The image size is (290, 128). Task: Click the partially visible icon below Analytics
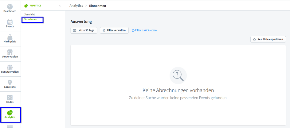10,126
